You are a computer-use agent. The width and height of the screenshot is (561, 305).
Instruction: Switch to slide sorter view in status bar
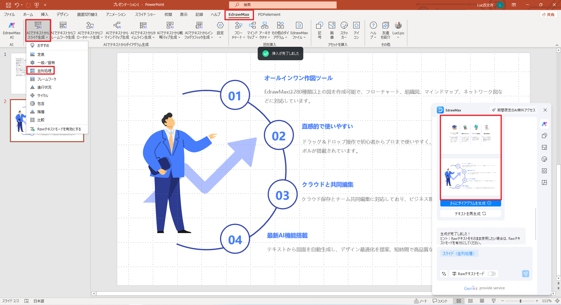[470, 301]
